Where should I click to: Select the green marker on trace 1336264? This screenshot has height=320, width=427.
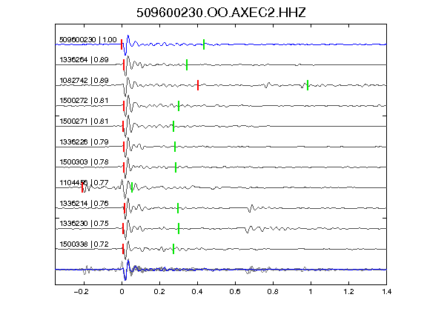pyautogui.click(x=187, y=64)
